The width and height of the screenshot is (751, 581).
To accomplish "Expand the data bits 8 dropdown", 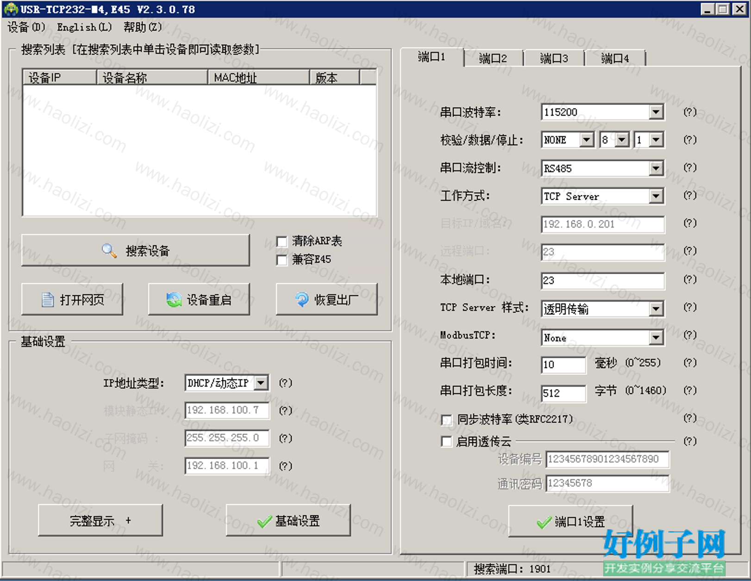I will [x=622, y=140].
